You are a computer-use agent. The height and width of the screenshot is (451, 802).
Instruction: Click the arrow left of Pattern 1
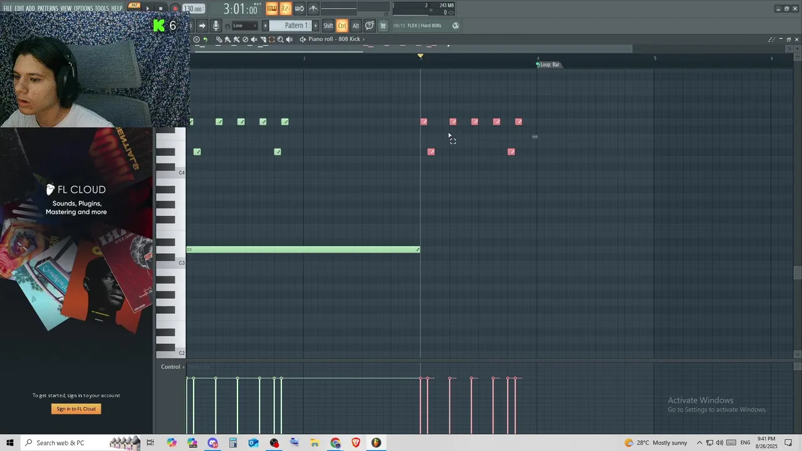tap(265, 26)
